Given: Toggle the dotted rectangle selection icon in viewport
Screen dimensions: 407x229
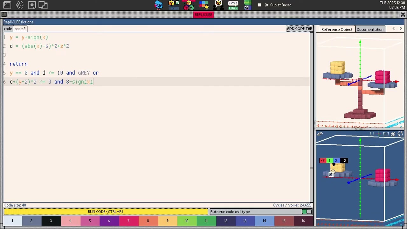Looking at the screenshot, I should 386,134.
